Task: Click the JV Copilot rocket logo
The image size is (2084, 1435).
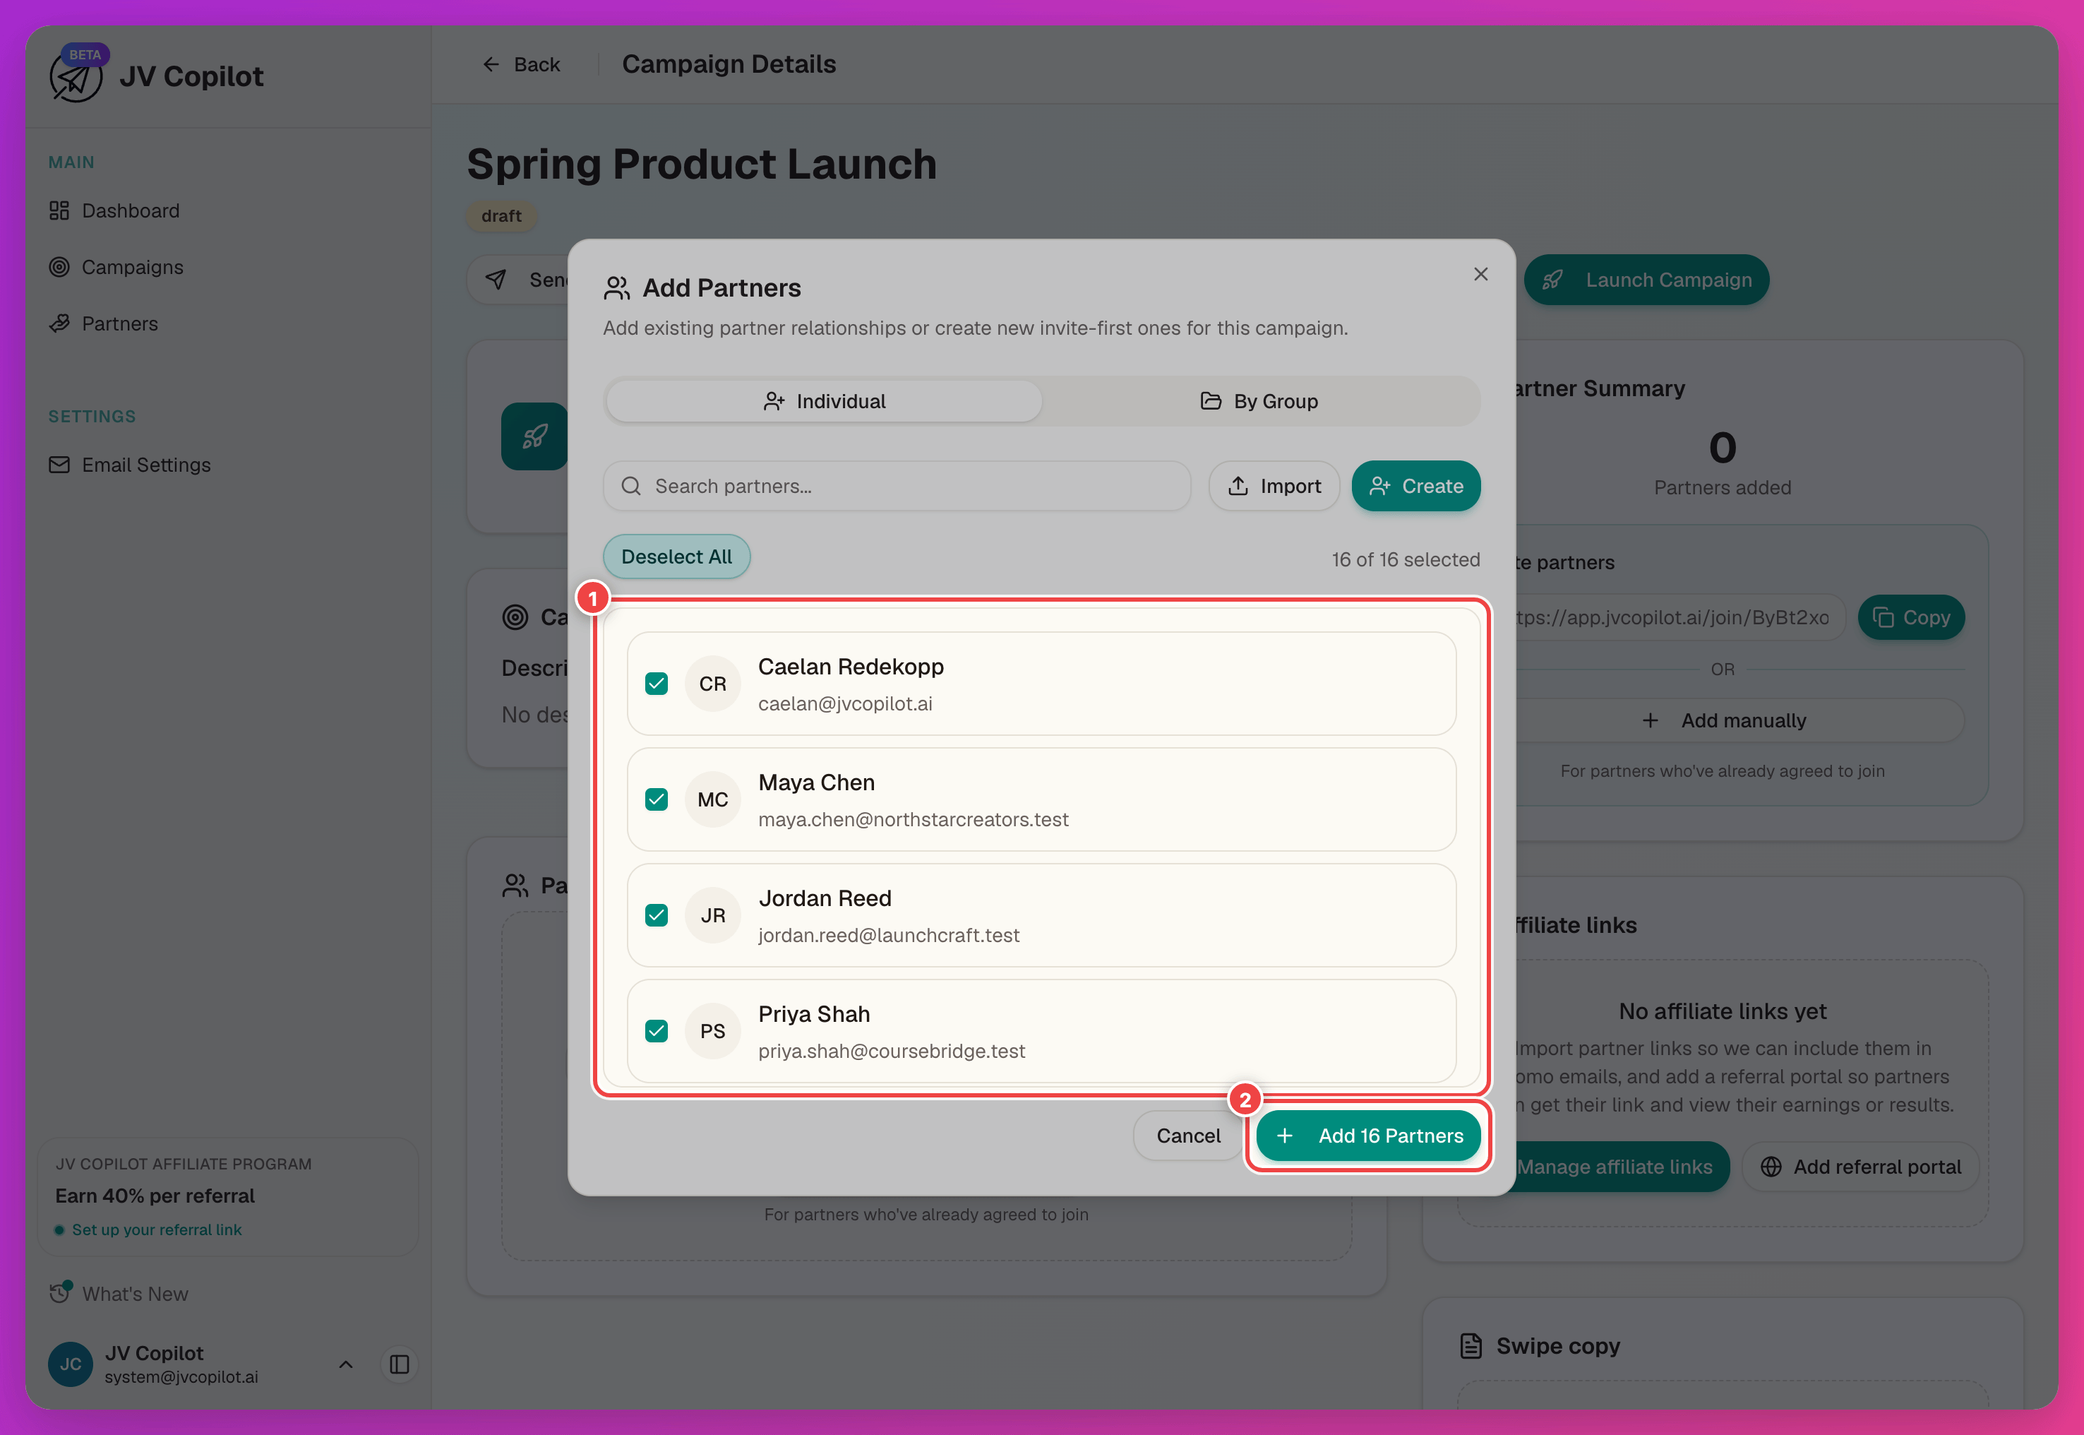Action: pos(76,77)
